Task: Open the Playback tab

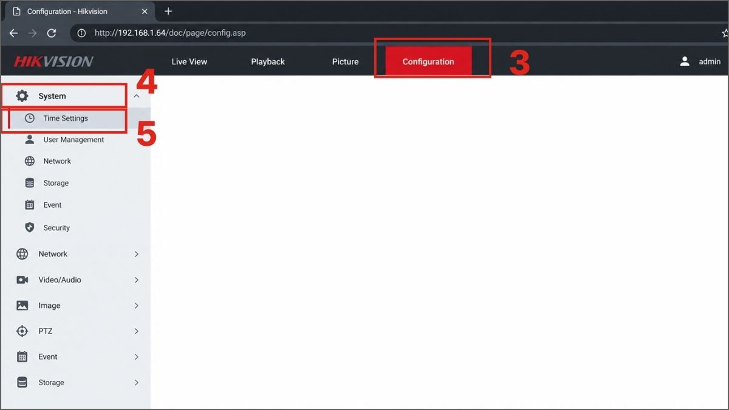Action: point(268,61)
